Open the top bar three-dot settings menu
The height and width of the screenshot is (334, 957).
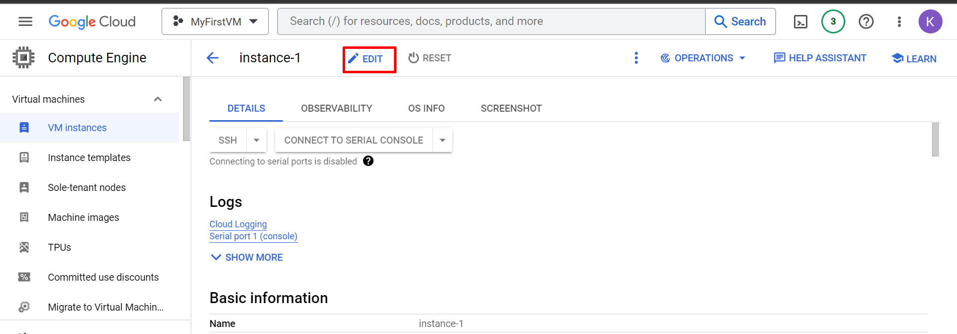[x=899, y=21]
